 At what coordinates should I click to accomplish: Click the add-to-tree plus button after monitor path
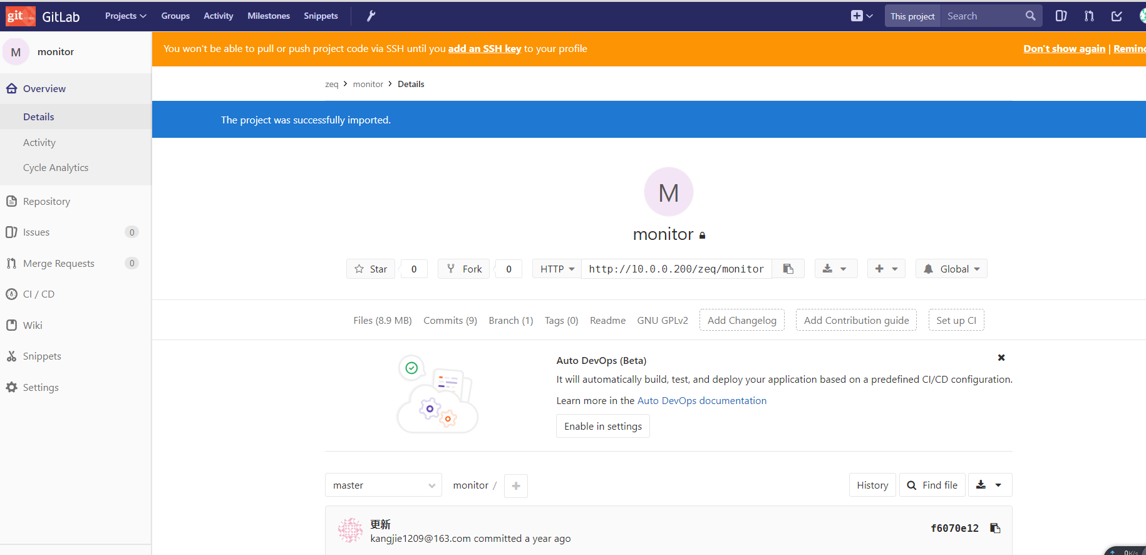[x=516, y=485]
